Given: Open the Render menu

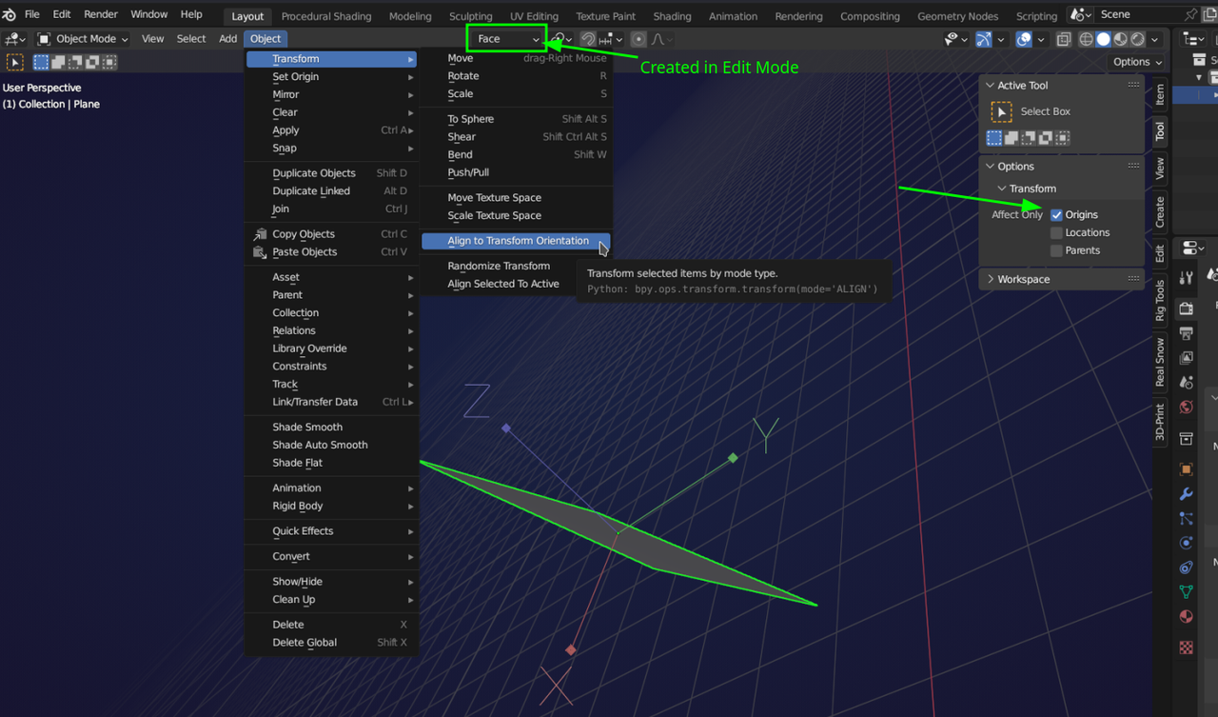Looking at the screenshot, I should [101, 15].
